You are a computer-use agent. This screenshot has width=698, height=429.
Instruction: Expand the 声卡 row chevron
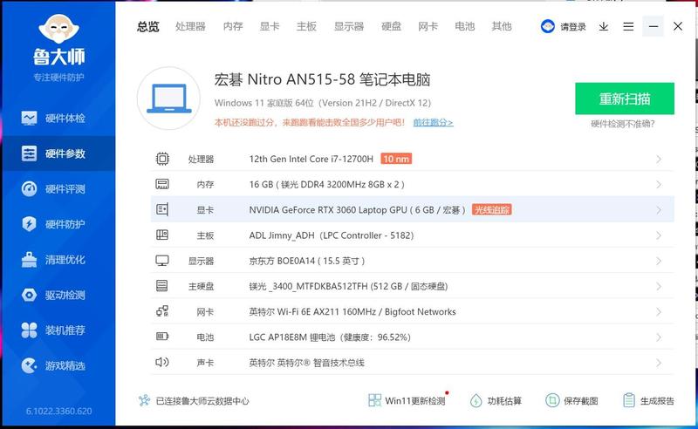[x=659, y=363]
